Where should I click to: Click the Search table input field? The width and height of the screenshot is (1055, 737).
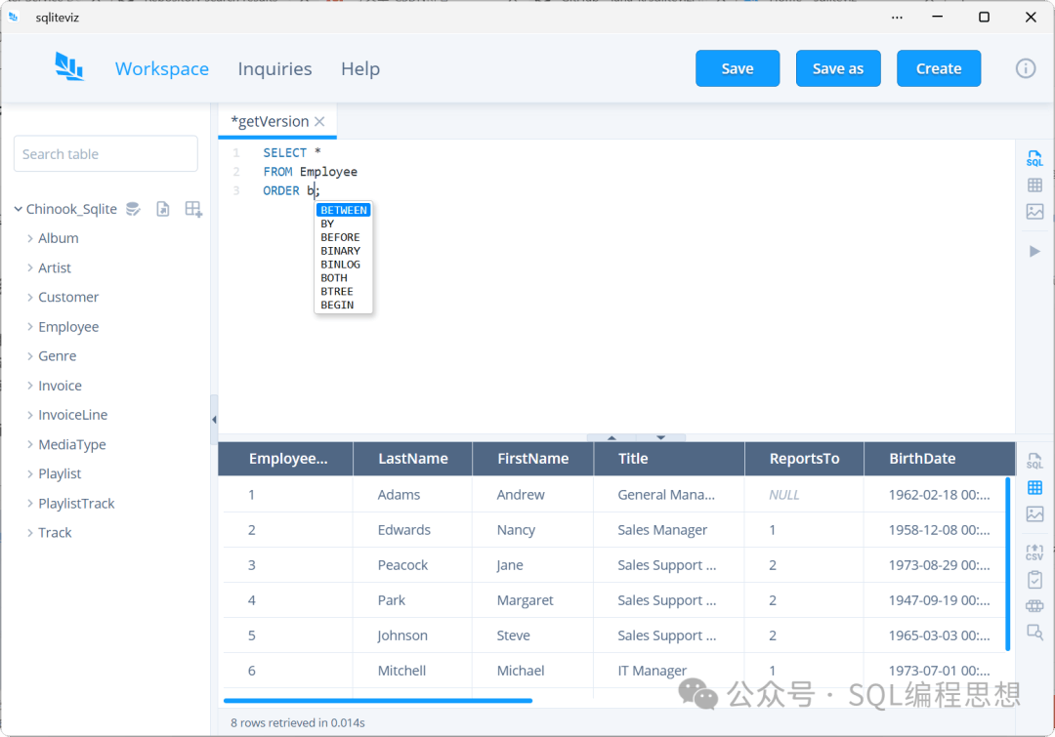105,154
